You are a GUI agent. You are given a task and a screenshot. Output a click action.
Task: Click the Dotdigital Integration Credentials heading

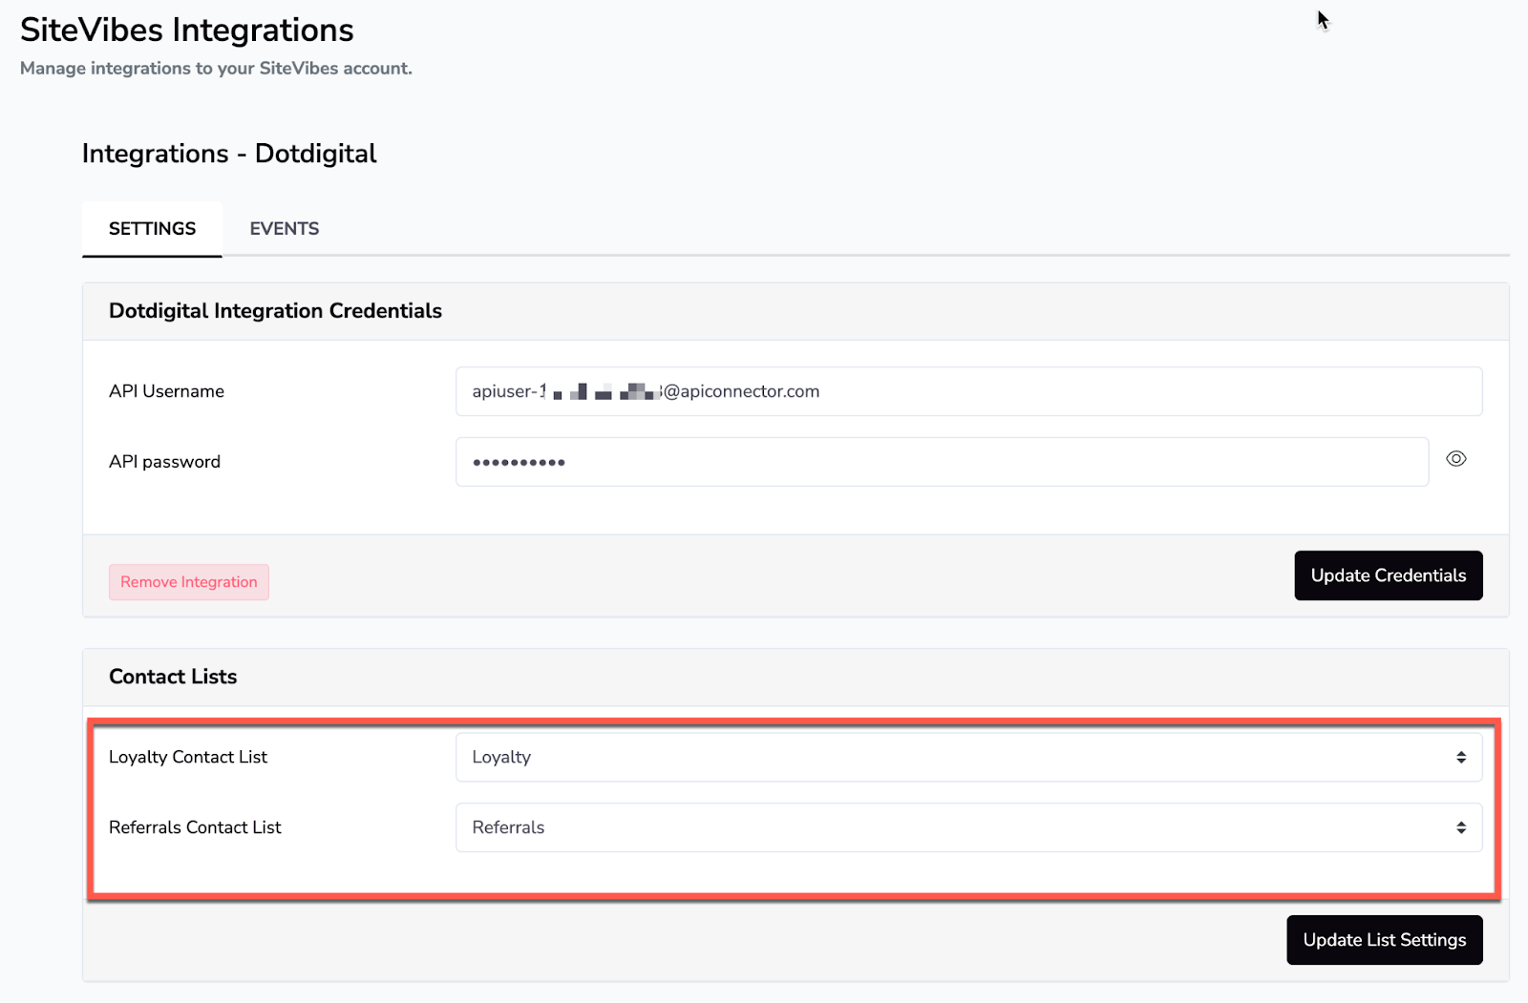pyautogui.click(x=275, y=311)
